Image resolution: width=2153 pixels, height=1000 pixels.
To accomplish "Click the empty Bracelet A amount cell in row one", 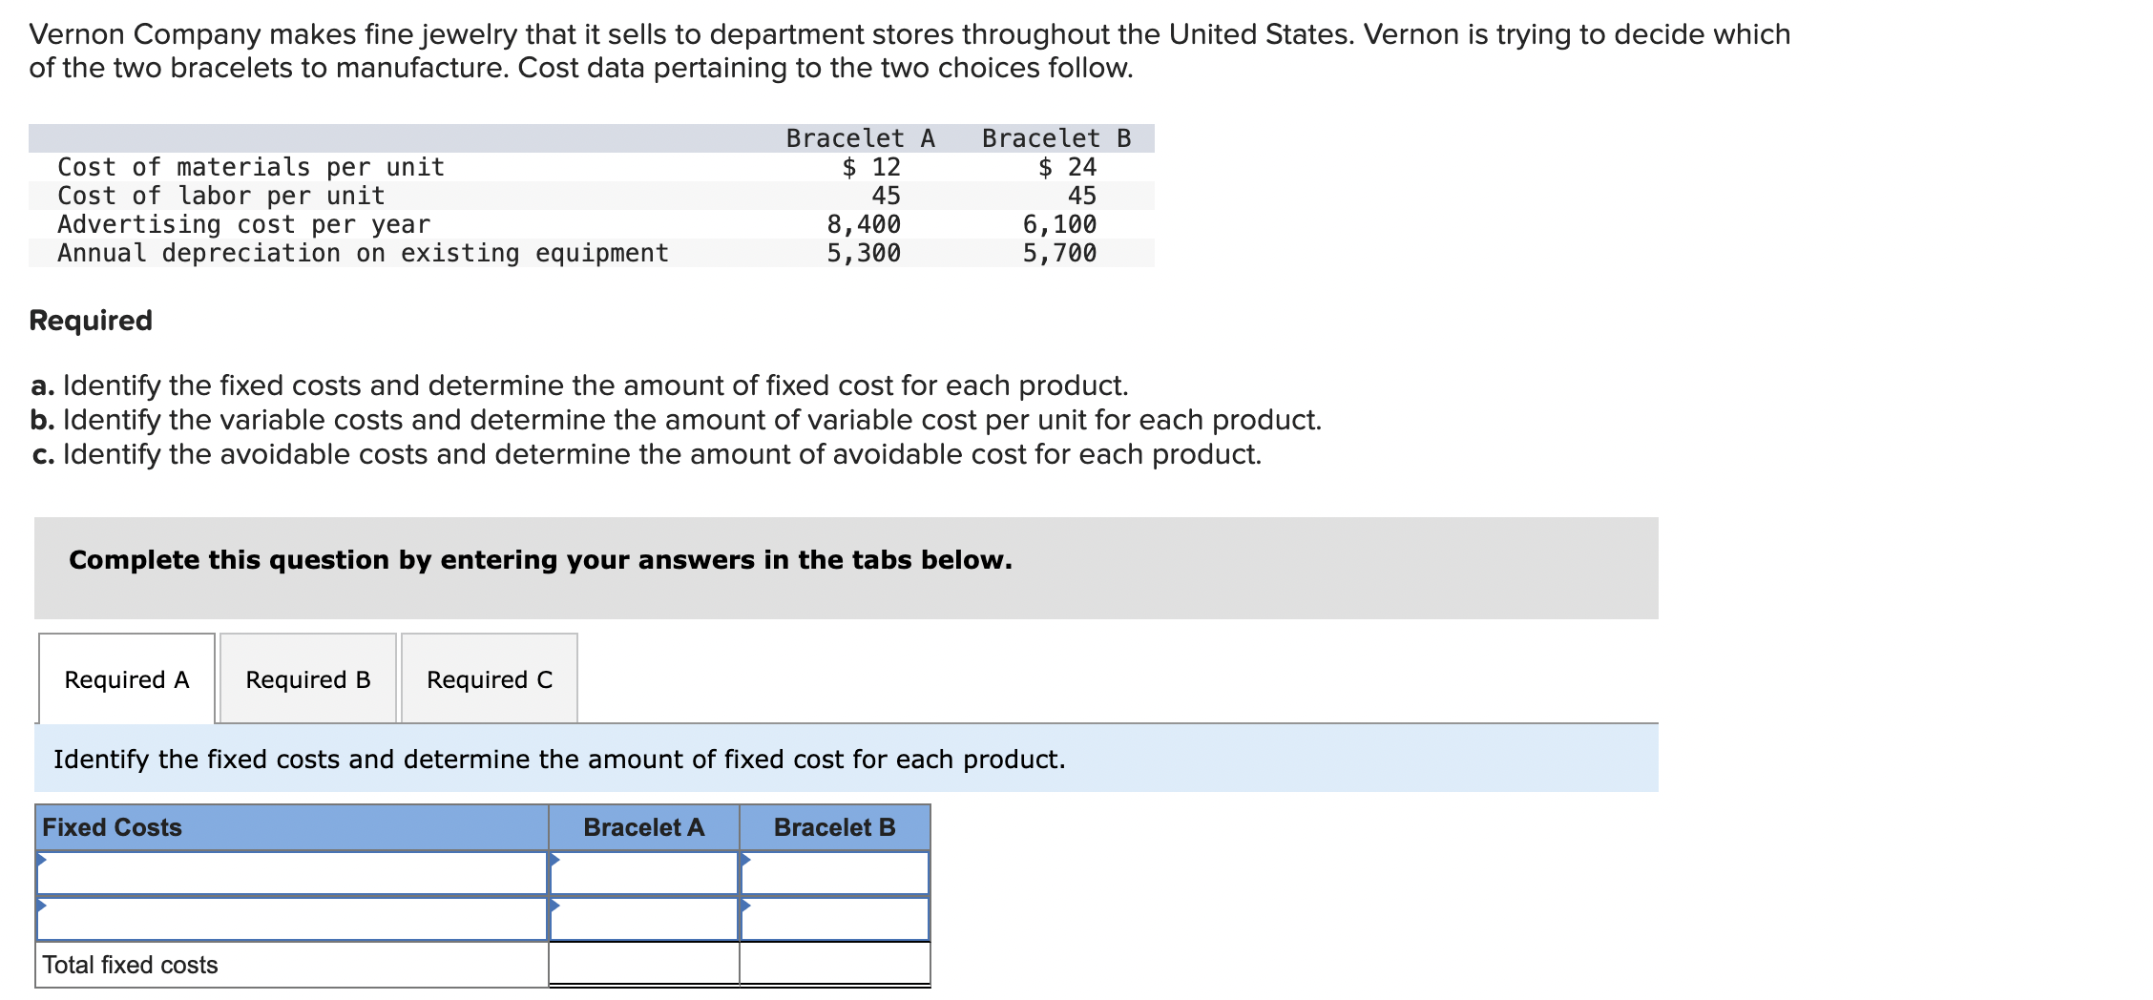I will click(x=643, y=871).
